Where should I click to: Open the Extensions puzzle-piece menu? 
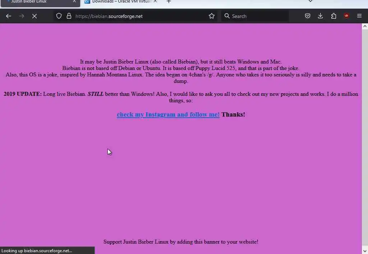click(333, 16)
